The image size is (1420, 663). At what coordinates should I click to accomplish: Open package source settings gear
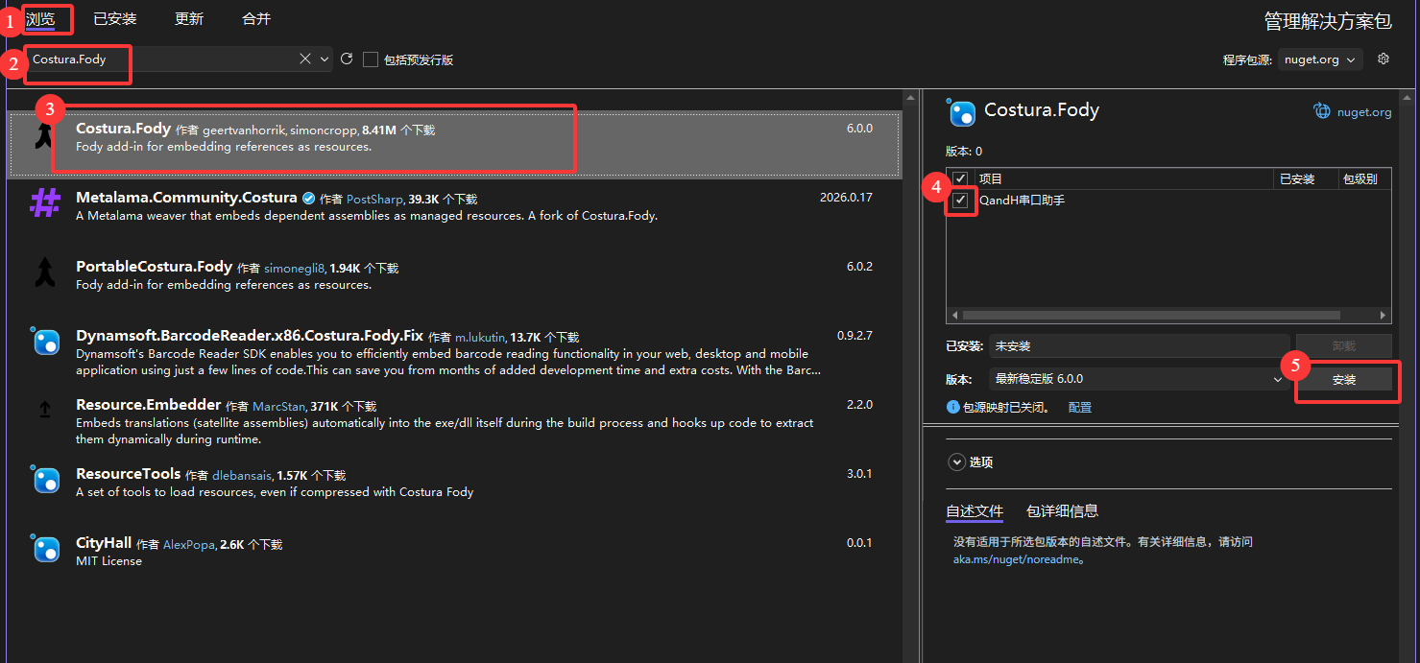[x=1384, y=59]
